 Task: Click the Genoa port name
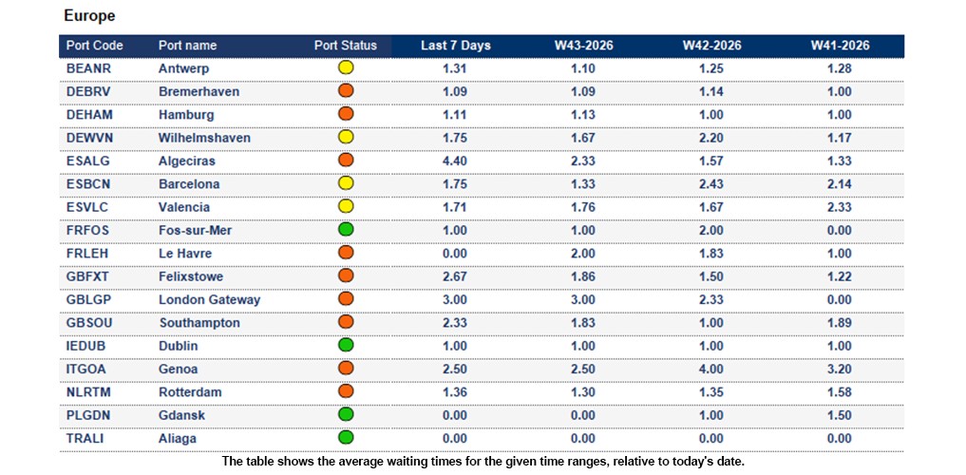178,369
